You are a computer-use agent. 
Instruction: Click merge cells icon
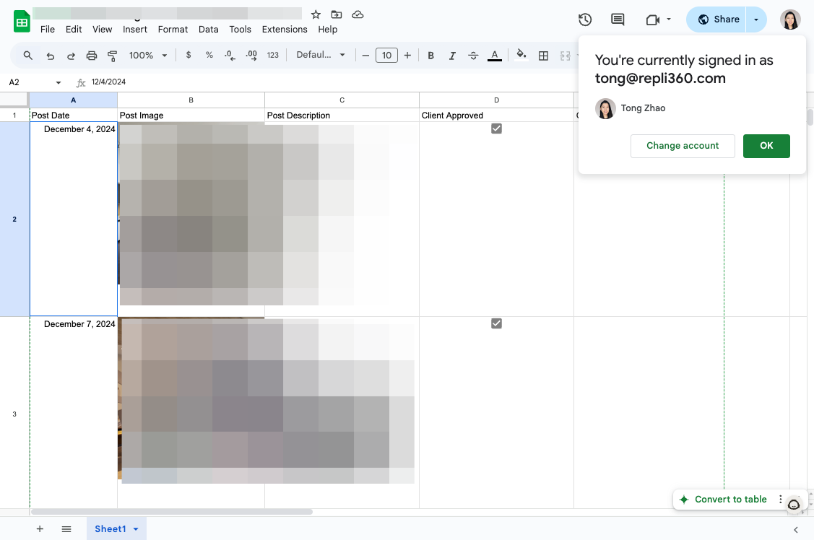click(x=566, y=56)
